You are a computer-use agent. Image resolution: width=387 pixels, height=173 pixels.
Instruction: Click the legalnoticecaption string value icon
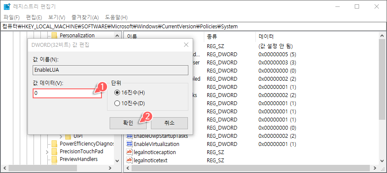pos(129,152)
